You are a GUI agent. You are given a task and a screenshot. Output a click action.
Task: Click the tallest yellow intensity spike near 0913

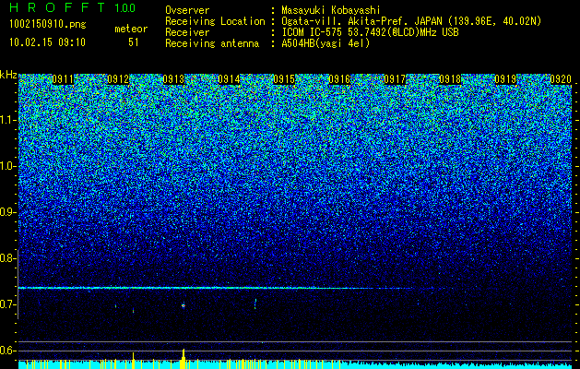pos(183,358)
